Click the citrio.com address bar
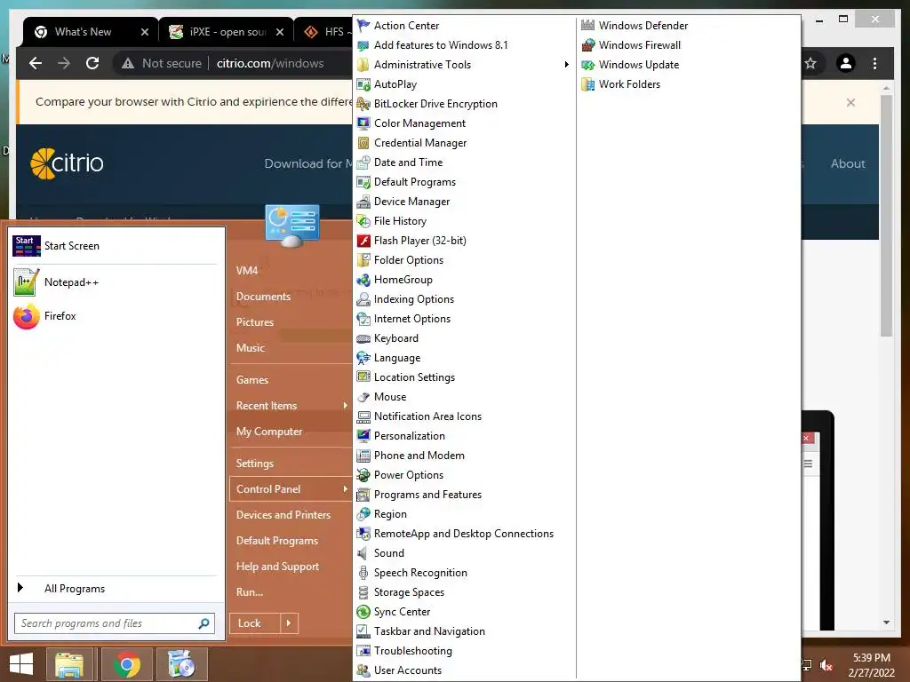 (x=270, y=63)
